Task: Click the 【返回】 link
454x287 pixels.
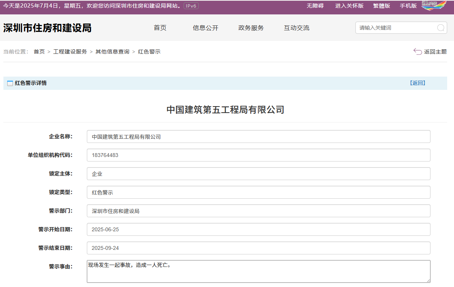Action: coord(418,83)
